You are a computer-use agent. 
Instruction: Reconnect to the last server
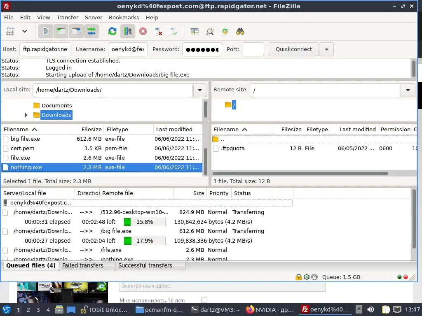point(173,31)
